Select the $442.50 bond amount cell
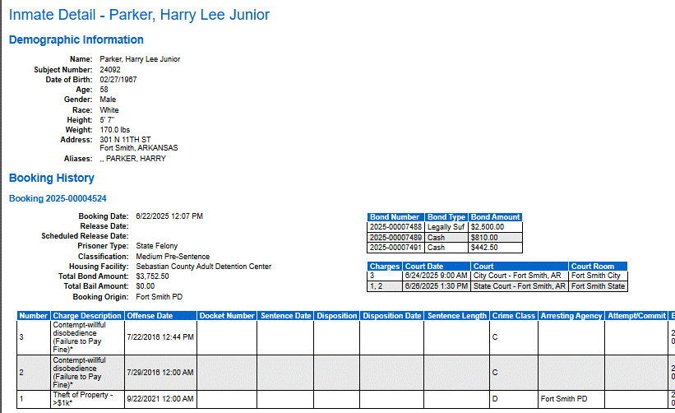 (496, 248)
